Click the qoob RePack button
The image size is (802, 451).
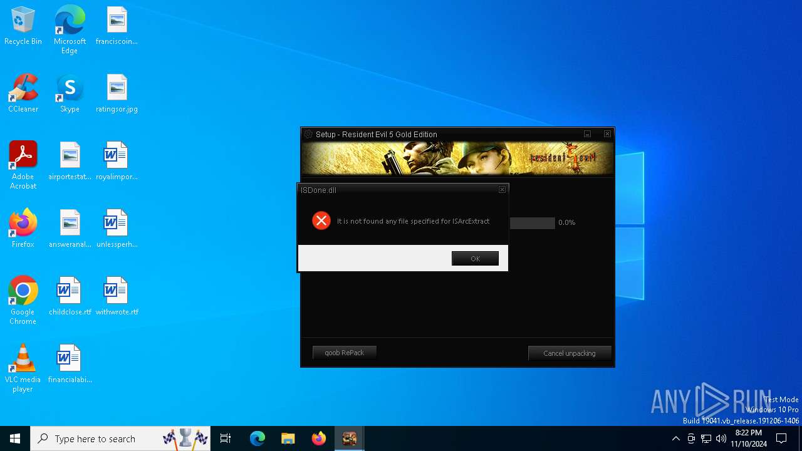[x=345, y=353]
